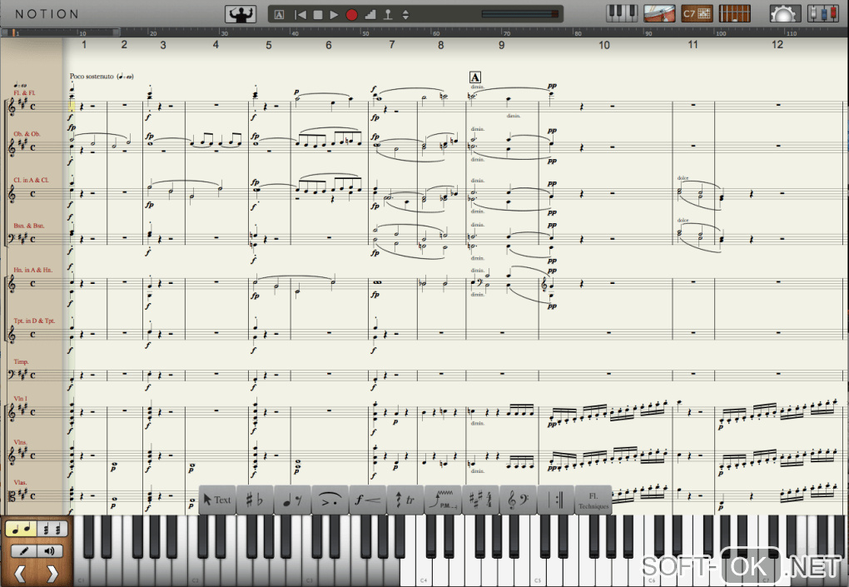Screen dimensions: 849x587
Task: Click the NOTION logo text
Action: click(47, 14)
